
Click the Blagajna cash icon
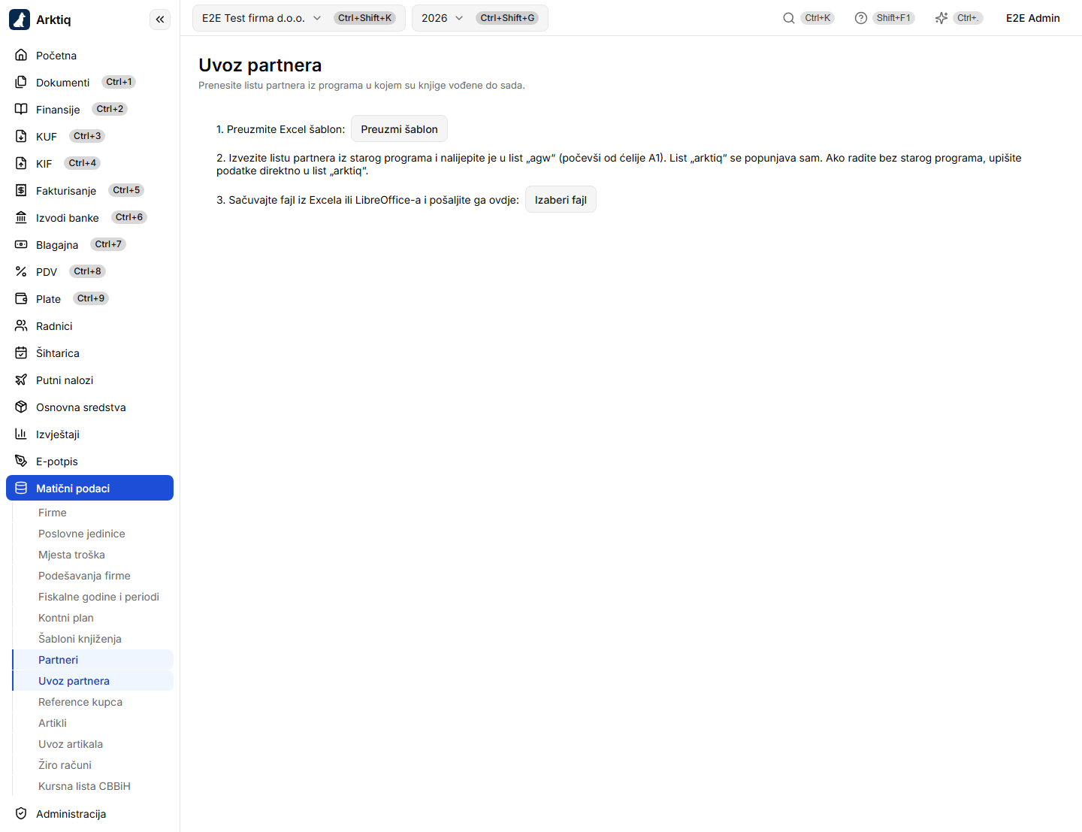point(21,244)
